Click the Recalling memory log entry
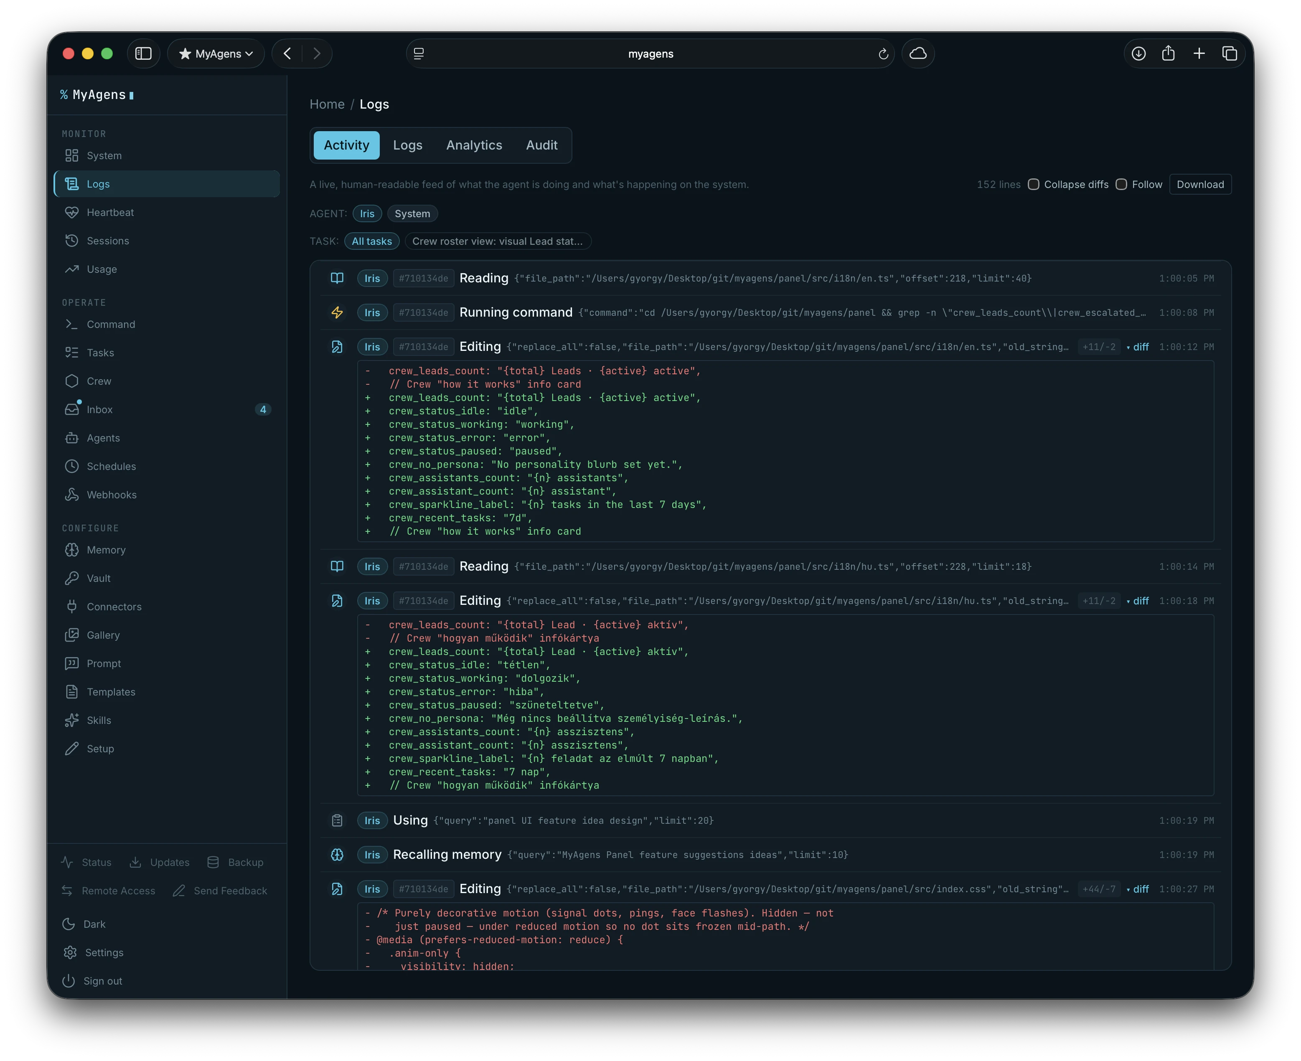Viewport: 1301px width, 1061px height. (770, 855)
